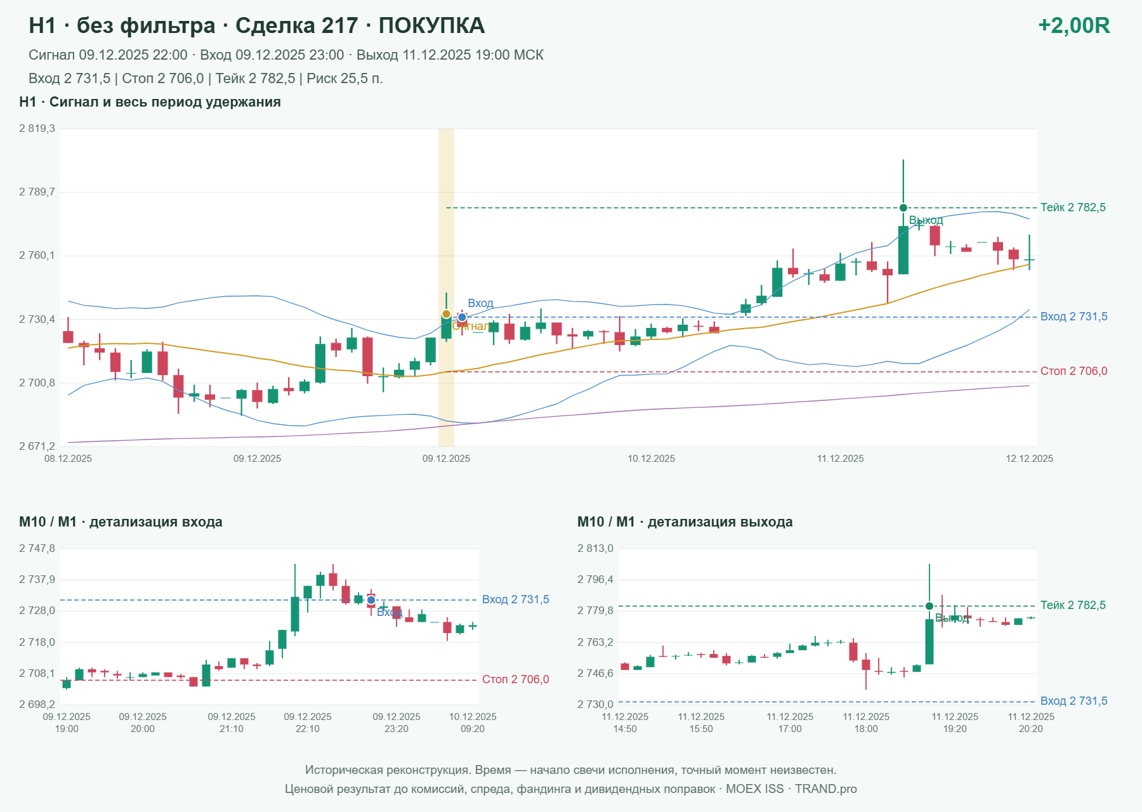This screenshot has width=1142, height=812.
Task: Click y-axis value 2 747,8 in entry detail chart
Action: click(x=37, y=549)
